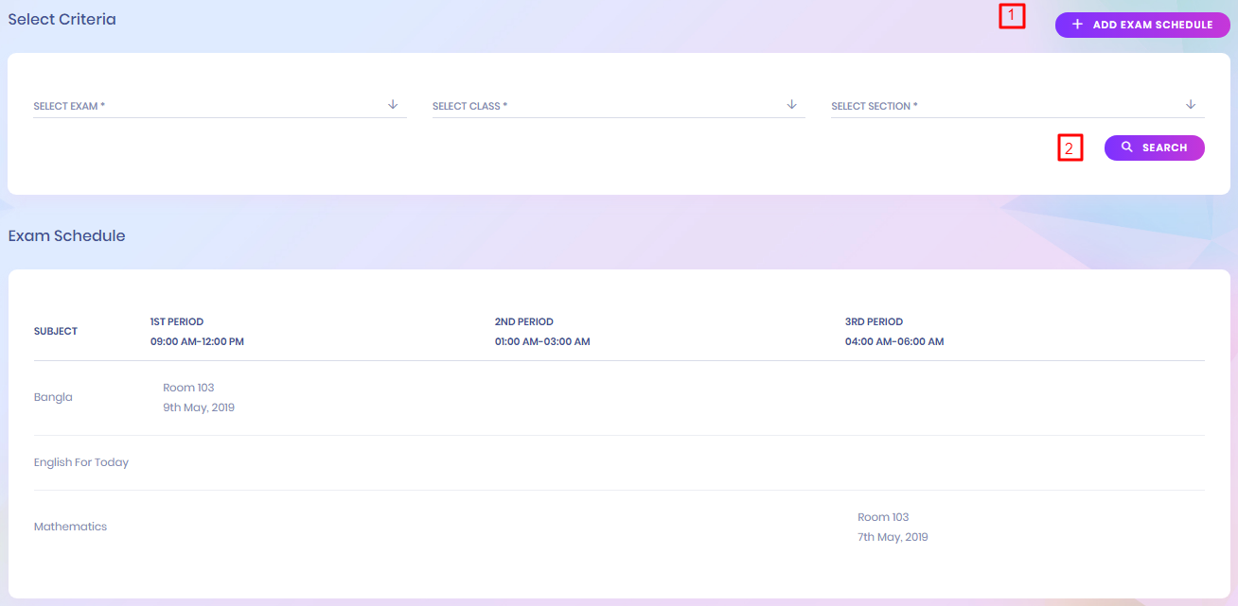
Task: Click the 3rd Period column header
Action: coord(893,332)
